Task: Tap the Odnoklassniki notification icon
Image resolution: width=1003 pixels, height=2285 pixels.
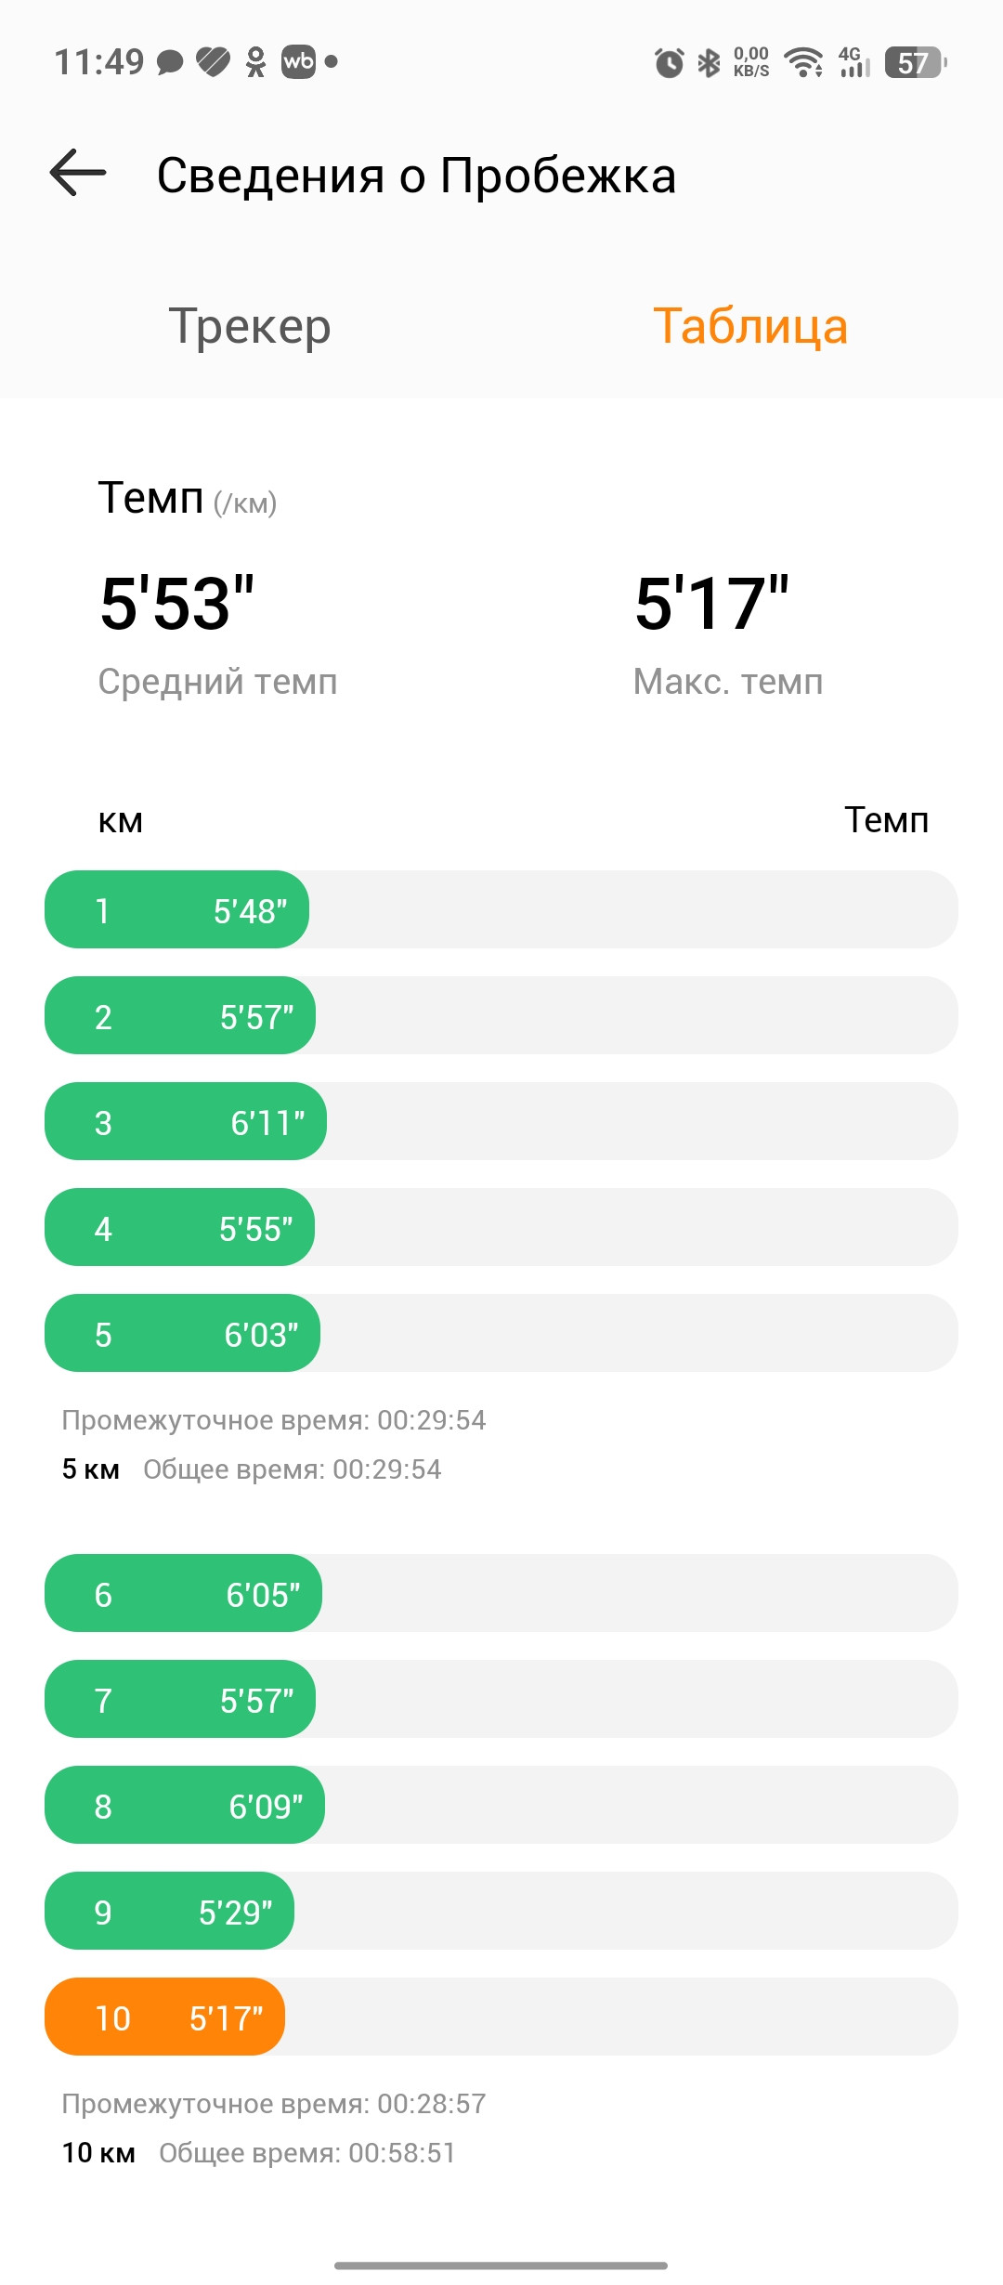Action: click(x=255, y=62)
